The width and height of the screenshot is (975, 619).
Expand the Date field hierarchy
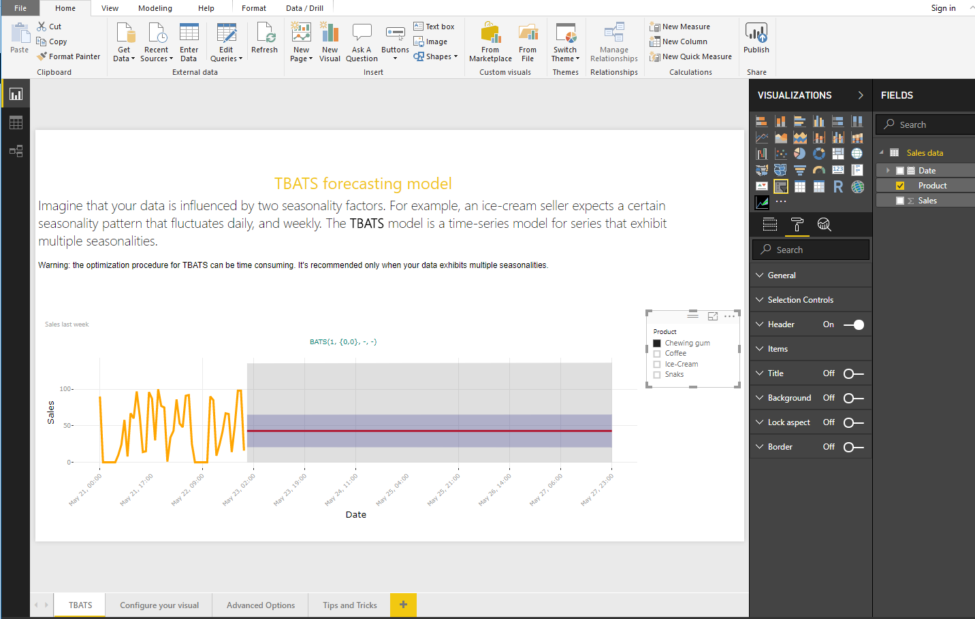pyautogui.click(x=888, y=171)
